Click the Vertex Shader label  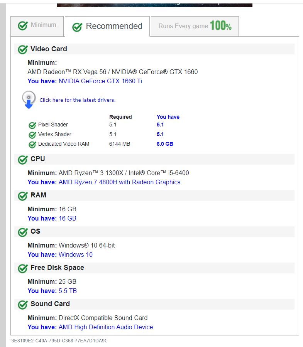point(55,134)
